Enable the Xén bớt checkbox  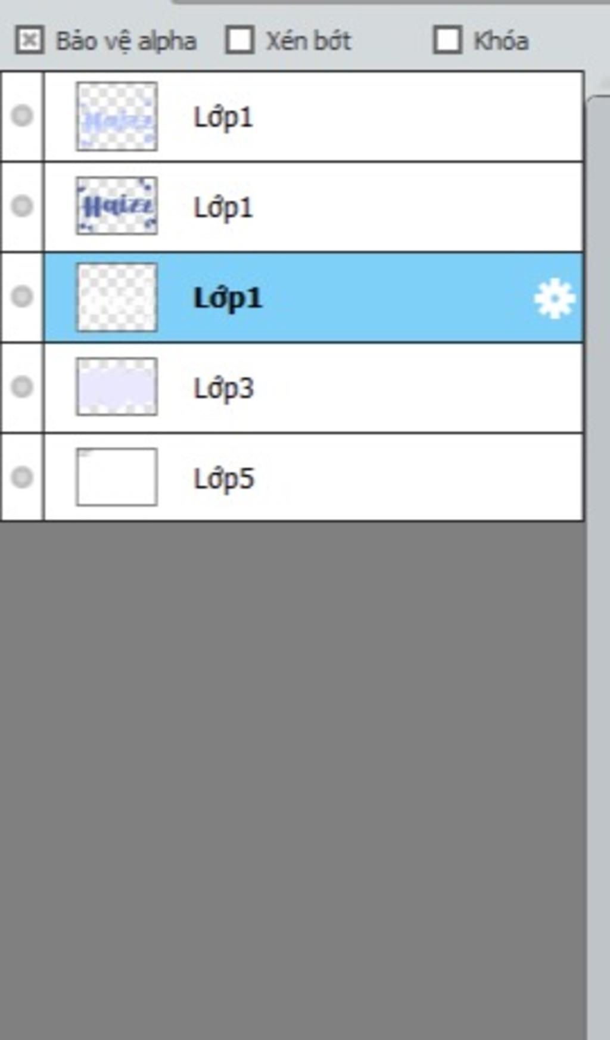(x=240, y=41)
